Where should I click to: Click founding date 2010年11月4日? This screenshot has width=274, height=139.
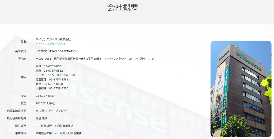click(x=45, y=103)
